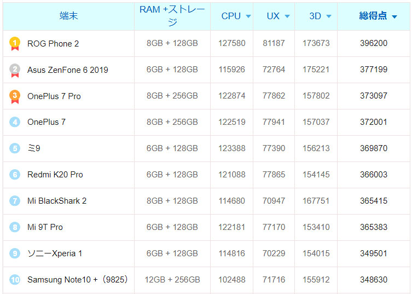Viewport: 412px width, 294px height.
Task: Select the OnePlus 7 Pro device name
Action: click(x=54, y=96)
